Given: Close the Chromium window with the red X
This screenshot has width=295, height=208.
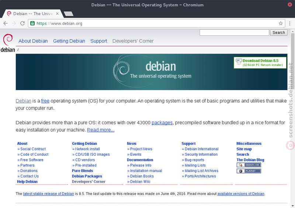Looking at the screenshot, I should pos(290,4).
